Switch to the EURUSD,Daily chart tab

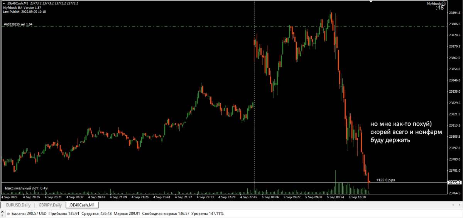[x=18, y=205]
